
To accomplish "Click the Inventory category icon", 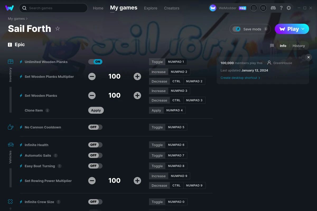I will coord(11,61).
